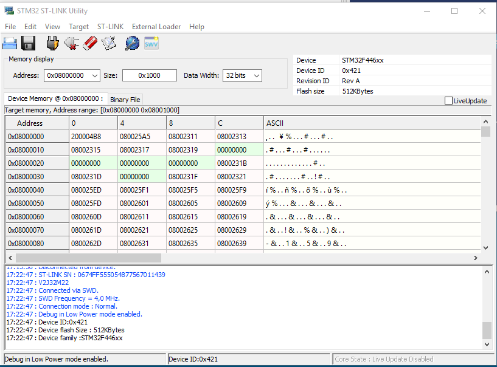Viewport: 497px width, 367px height.
Task: Click the ST-LINK SN log line
Action: [86, 275]
